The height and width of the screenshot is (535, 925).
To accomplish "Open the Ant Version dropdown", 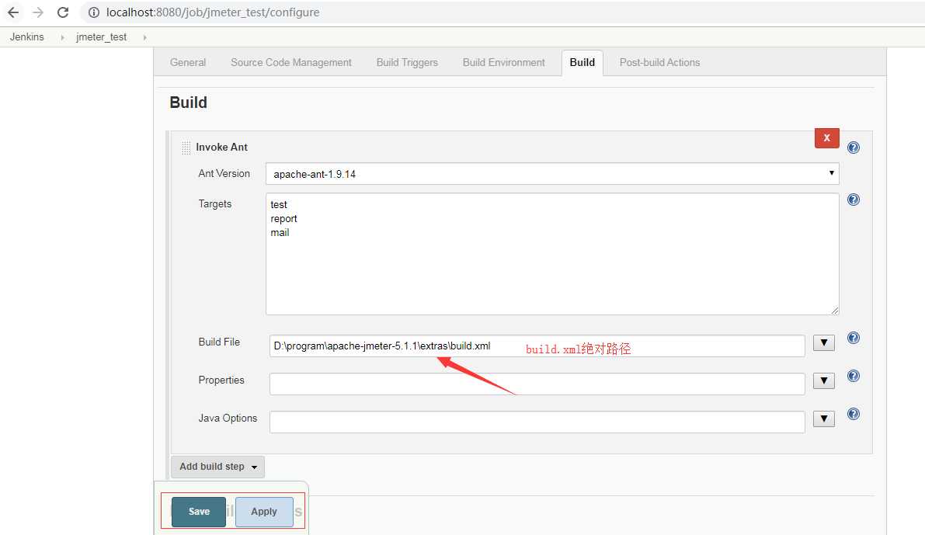I will click(x=552, y=173).
